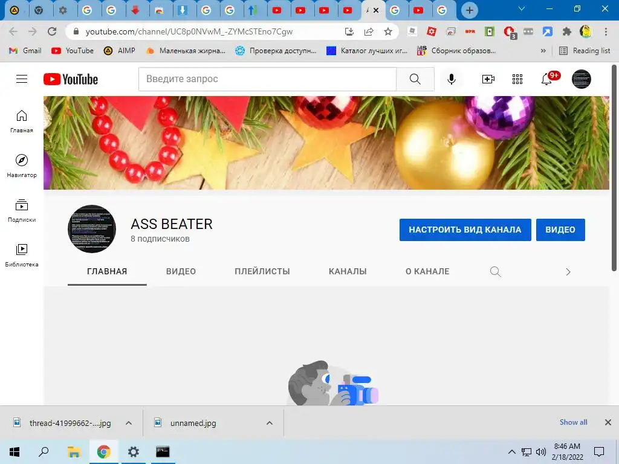This screenshot has width=619, height=464.
Task: Open the YouTube hamburger guide menu
Action: pos(22,79)
